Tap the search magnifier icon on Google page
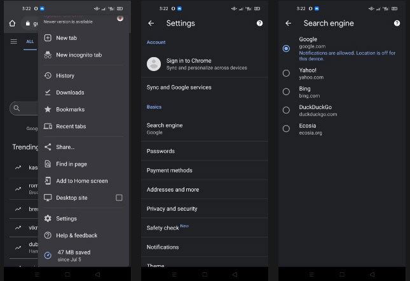The height and width of the screenshot is (281, 410). point(17,108)
